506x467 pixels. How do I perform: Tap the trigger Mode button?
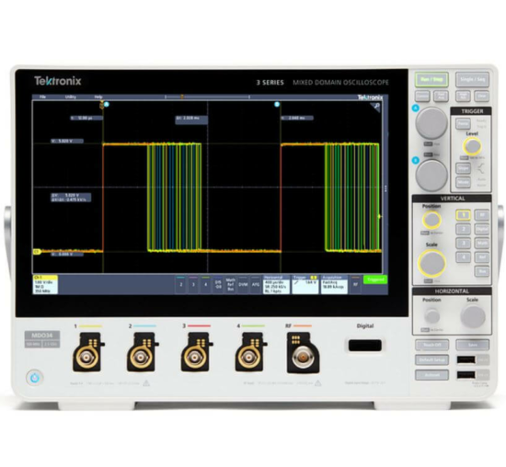coord(463,183)
